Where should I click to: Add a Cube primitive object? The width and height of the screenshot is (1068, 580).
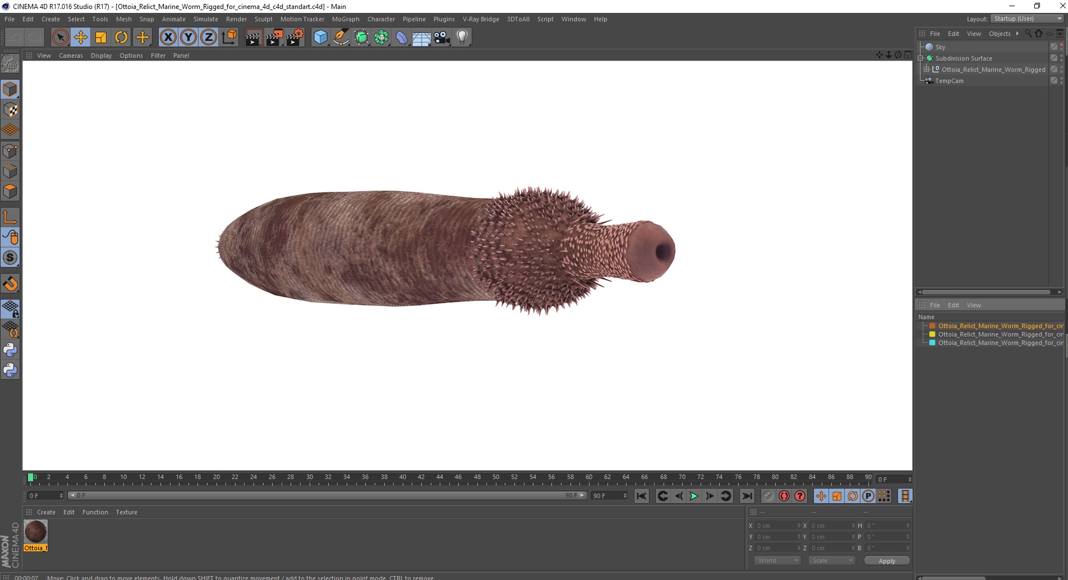(x=320, y=38)
